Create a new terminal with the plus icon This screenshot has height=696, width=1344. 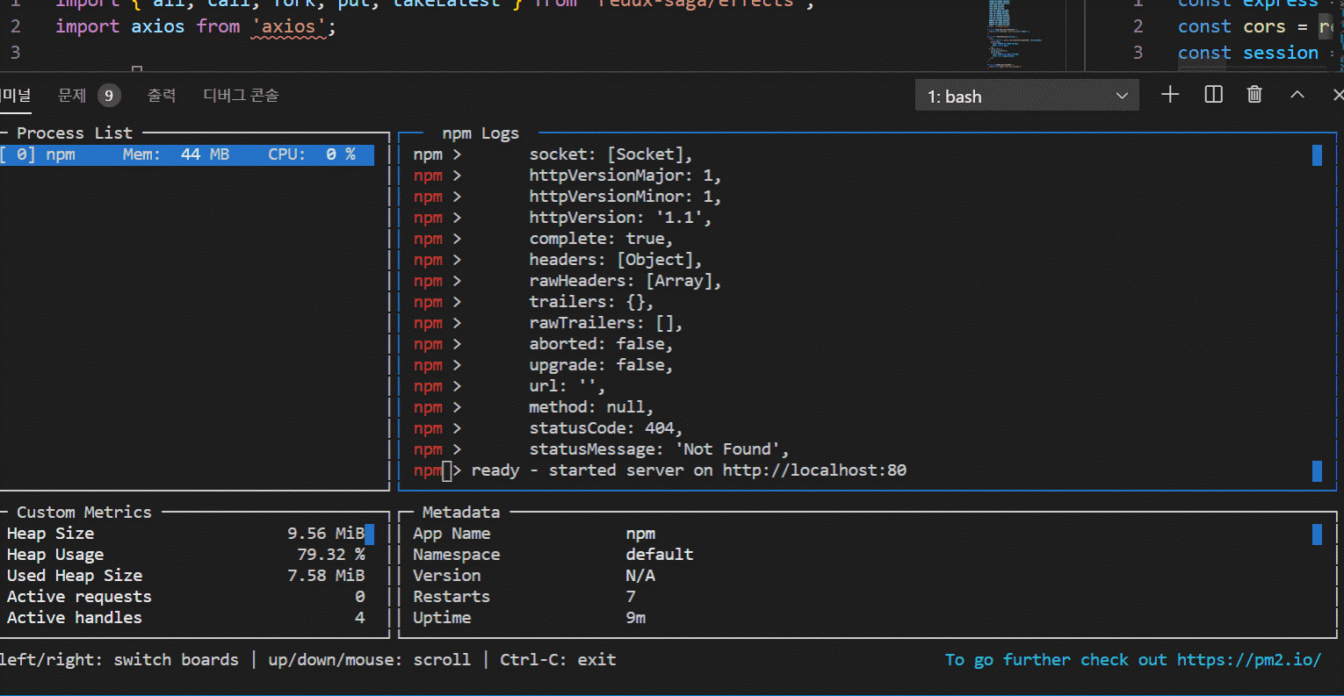point(1170,95)
